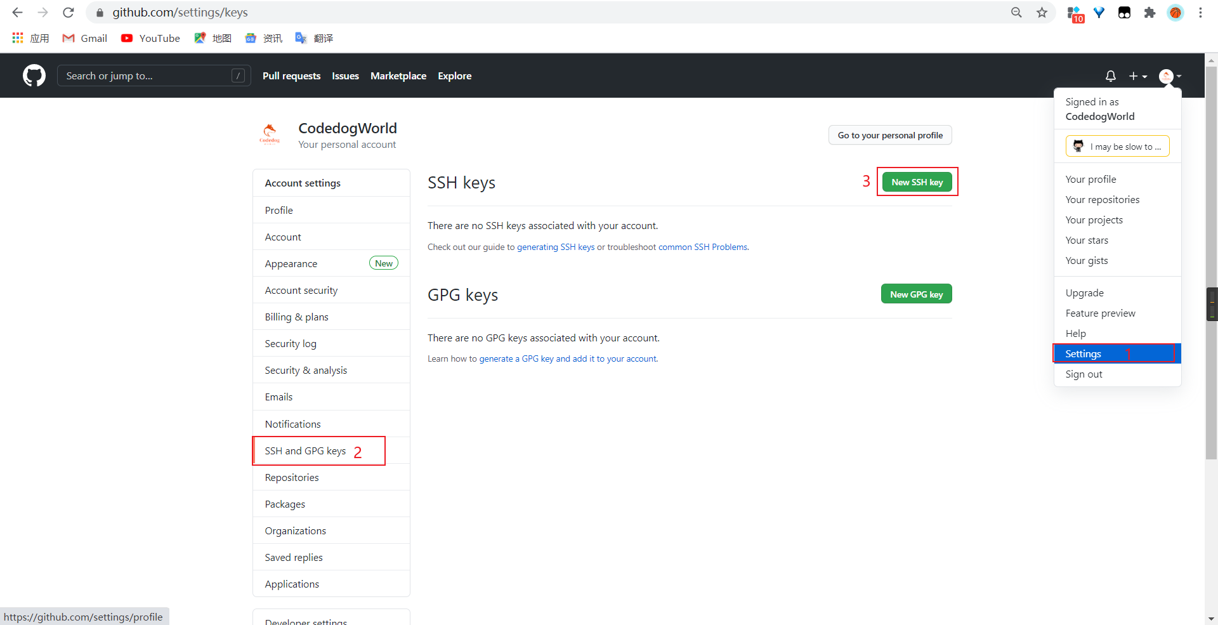Click the GitHub Octocat logo
The image size is (1218, 625).
34,76
